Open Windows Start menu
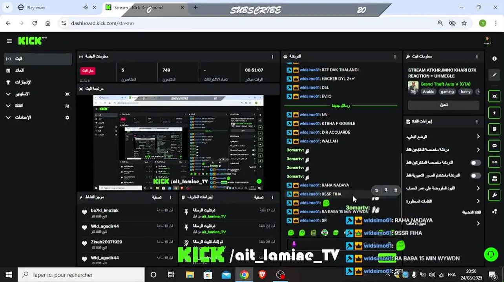This screenshot has height=282, width=504. point(9,275)
